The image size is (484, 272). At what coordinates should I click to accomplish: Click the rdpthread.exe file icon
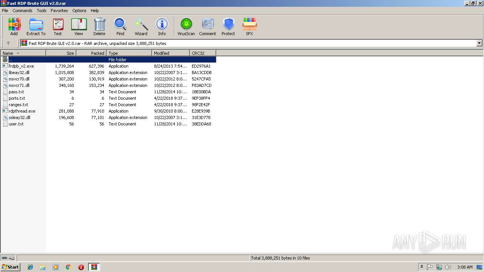[x=5, y=111]
